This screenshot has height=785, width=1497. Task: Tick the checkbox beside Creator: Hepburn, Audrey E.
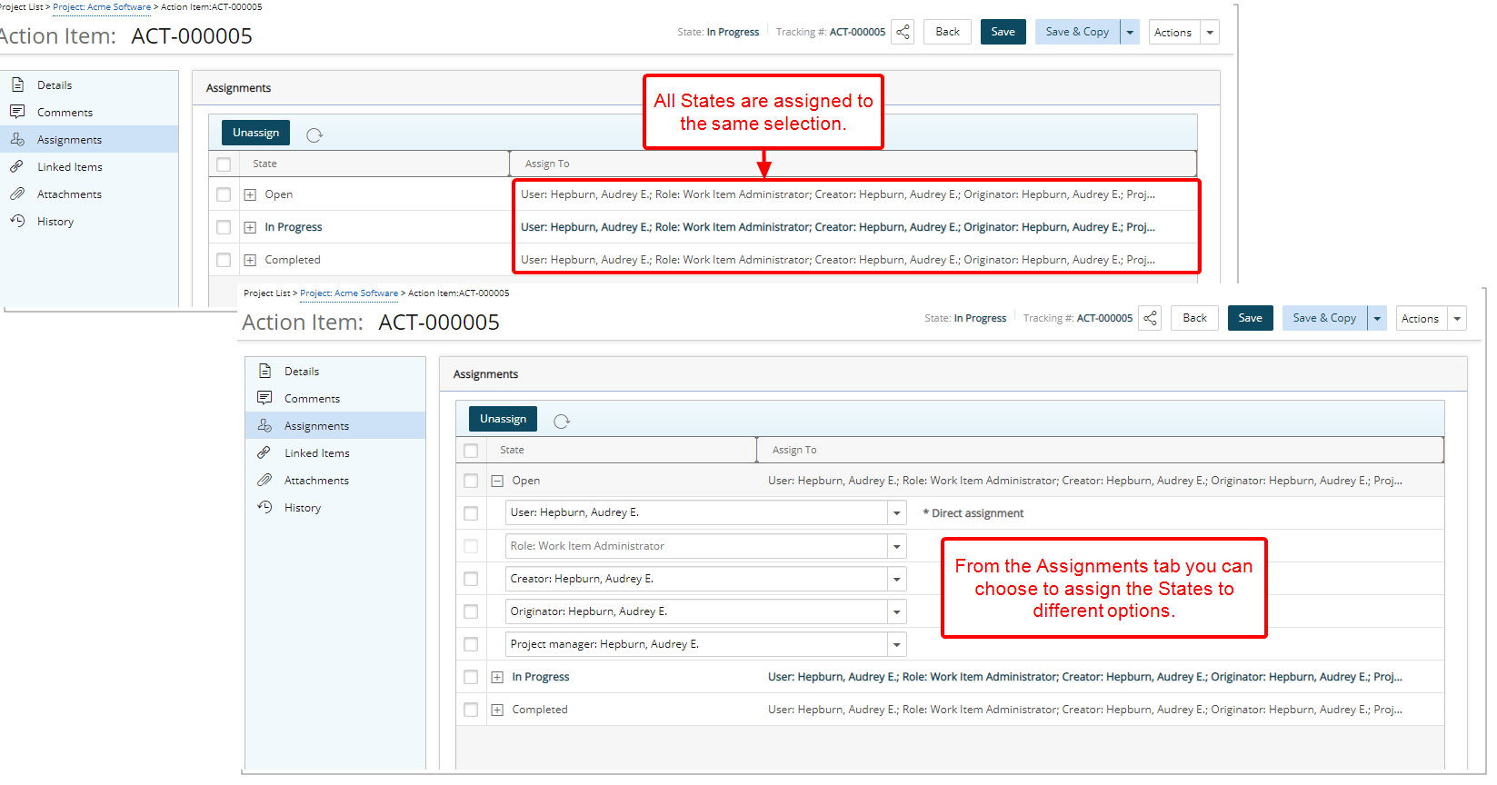(x=471, y=579)
